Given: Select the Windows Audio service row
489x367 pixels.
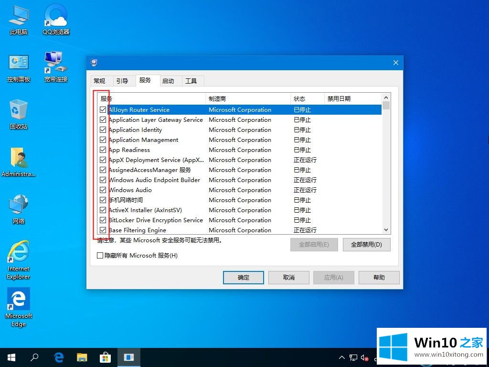Looking at the screenshot, I should point(240,190).
